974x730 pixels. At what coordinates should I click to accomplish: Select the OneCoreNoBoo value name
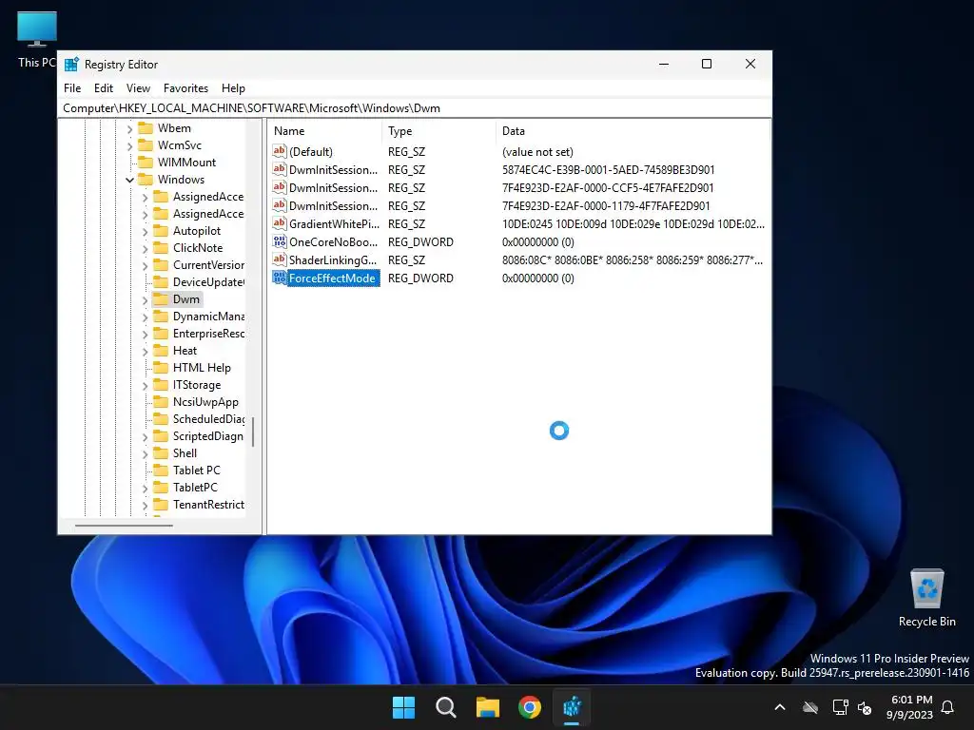tap(333, 242)
